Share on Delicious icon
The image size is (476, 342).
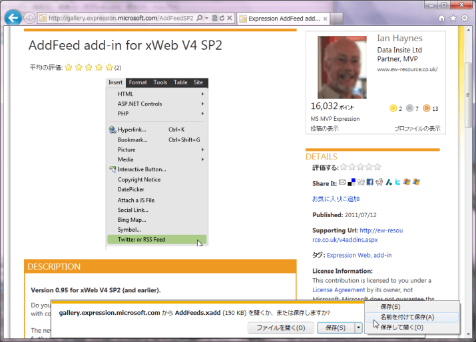tap(352, 182)
